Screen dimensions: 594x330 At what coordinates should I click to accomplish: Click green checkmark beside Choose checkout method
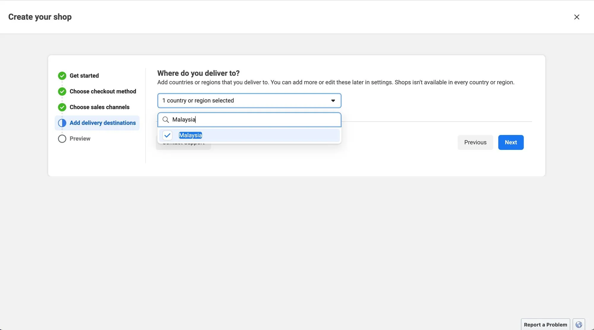click(62, 91)
